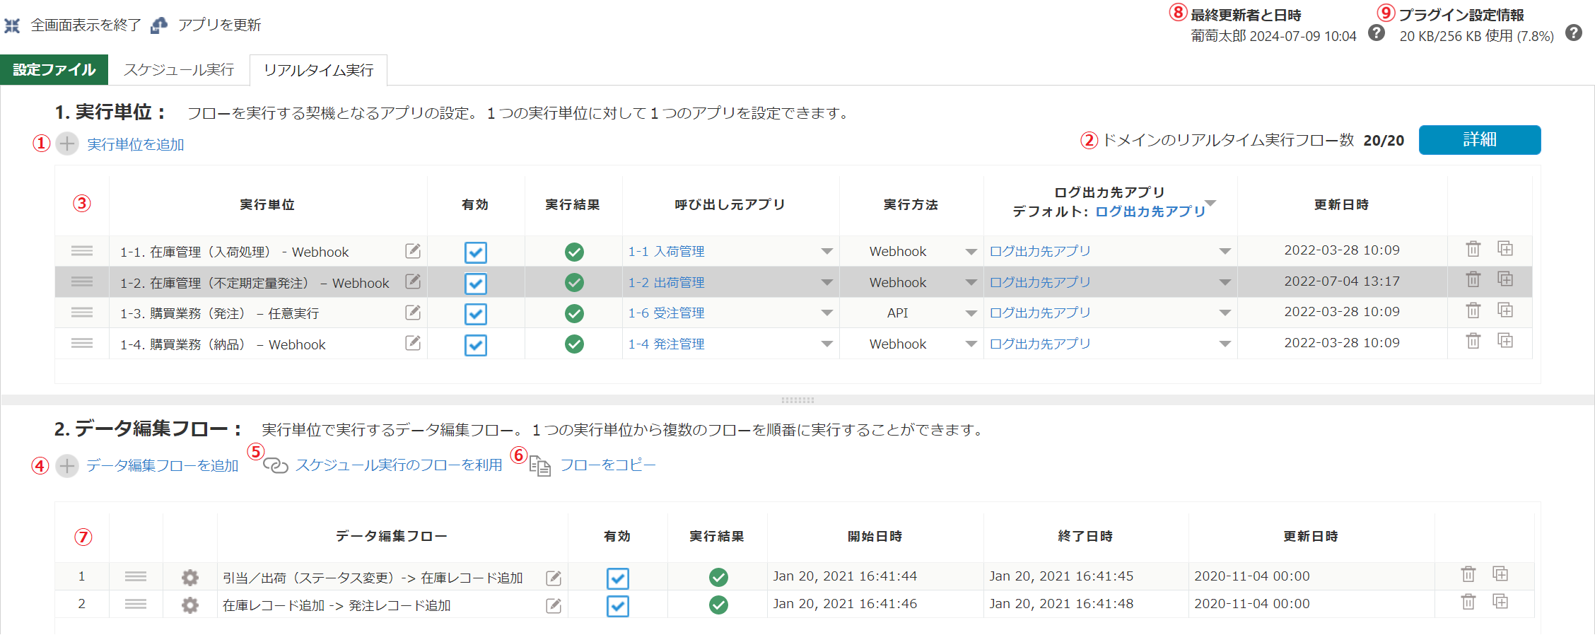Image resolution: width=1595 pixels, height=635 pixels.
Task: Edit name of 1-2 在庫管理（不定期定量発注）row
Action: pyautogui.click(x=413, y=281)
